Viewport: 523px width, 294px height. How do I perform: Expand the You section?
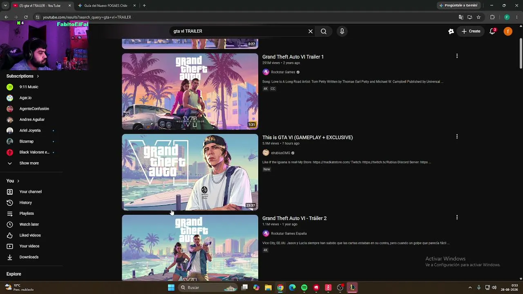[13, 181]
